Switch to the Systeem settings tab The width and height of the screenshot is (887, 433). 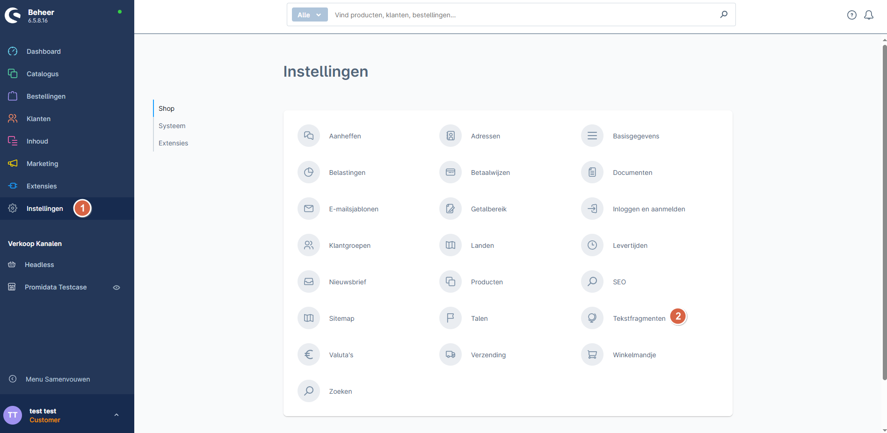coord(172,126)
